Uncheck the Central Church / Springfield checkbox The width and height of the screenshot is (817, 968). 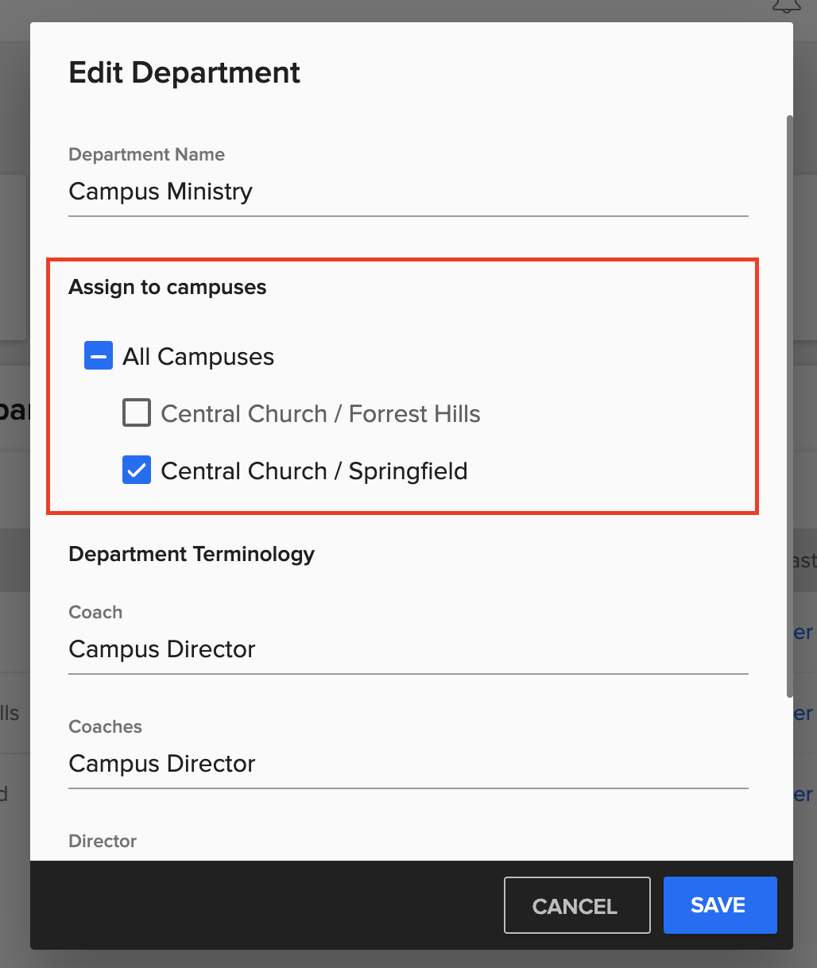pos(136,470)
